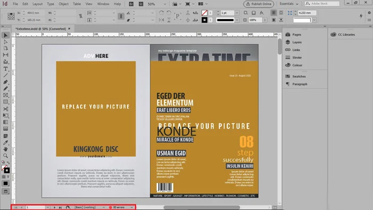Image resolution: width=373 pixels, height=210 pixels.
Task: Toggle the screen mode button
Action: tap(5, 191)
